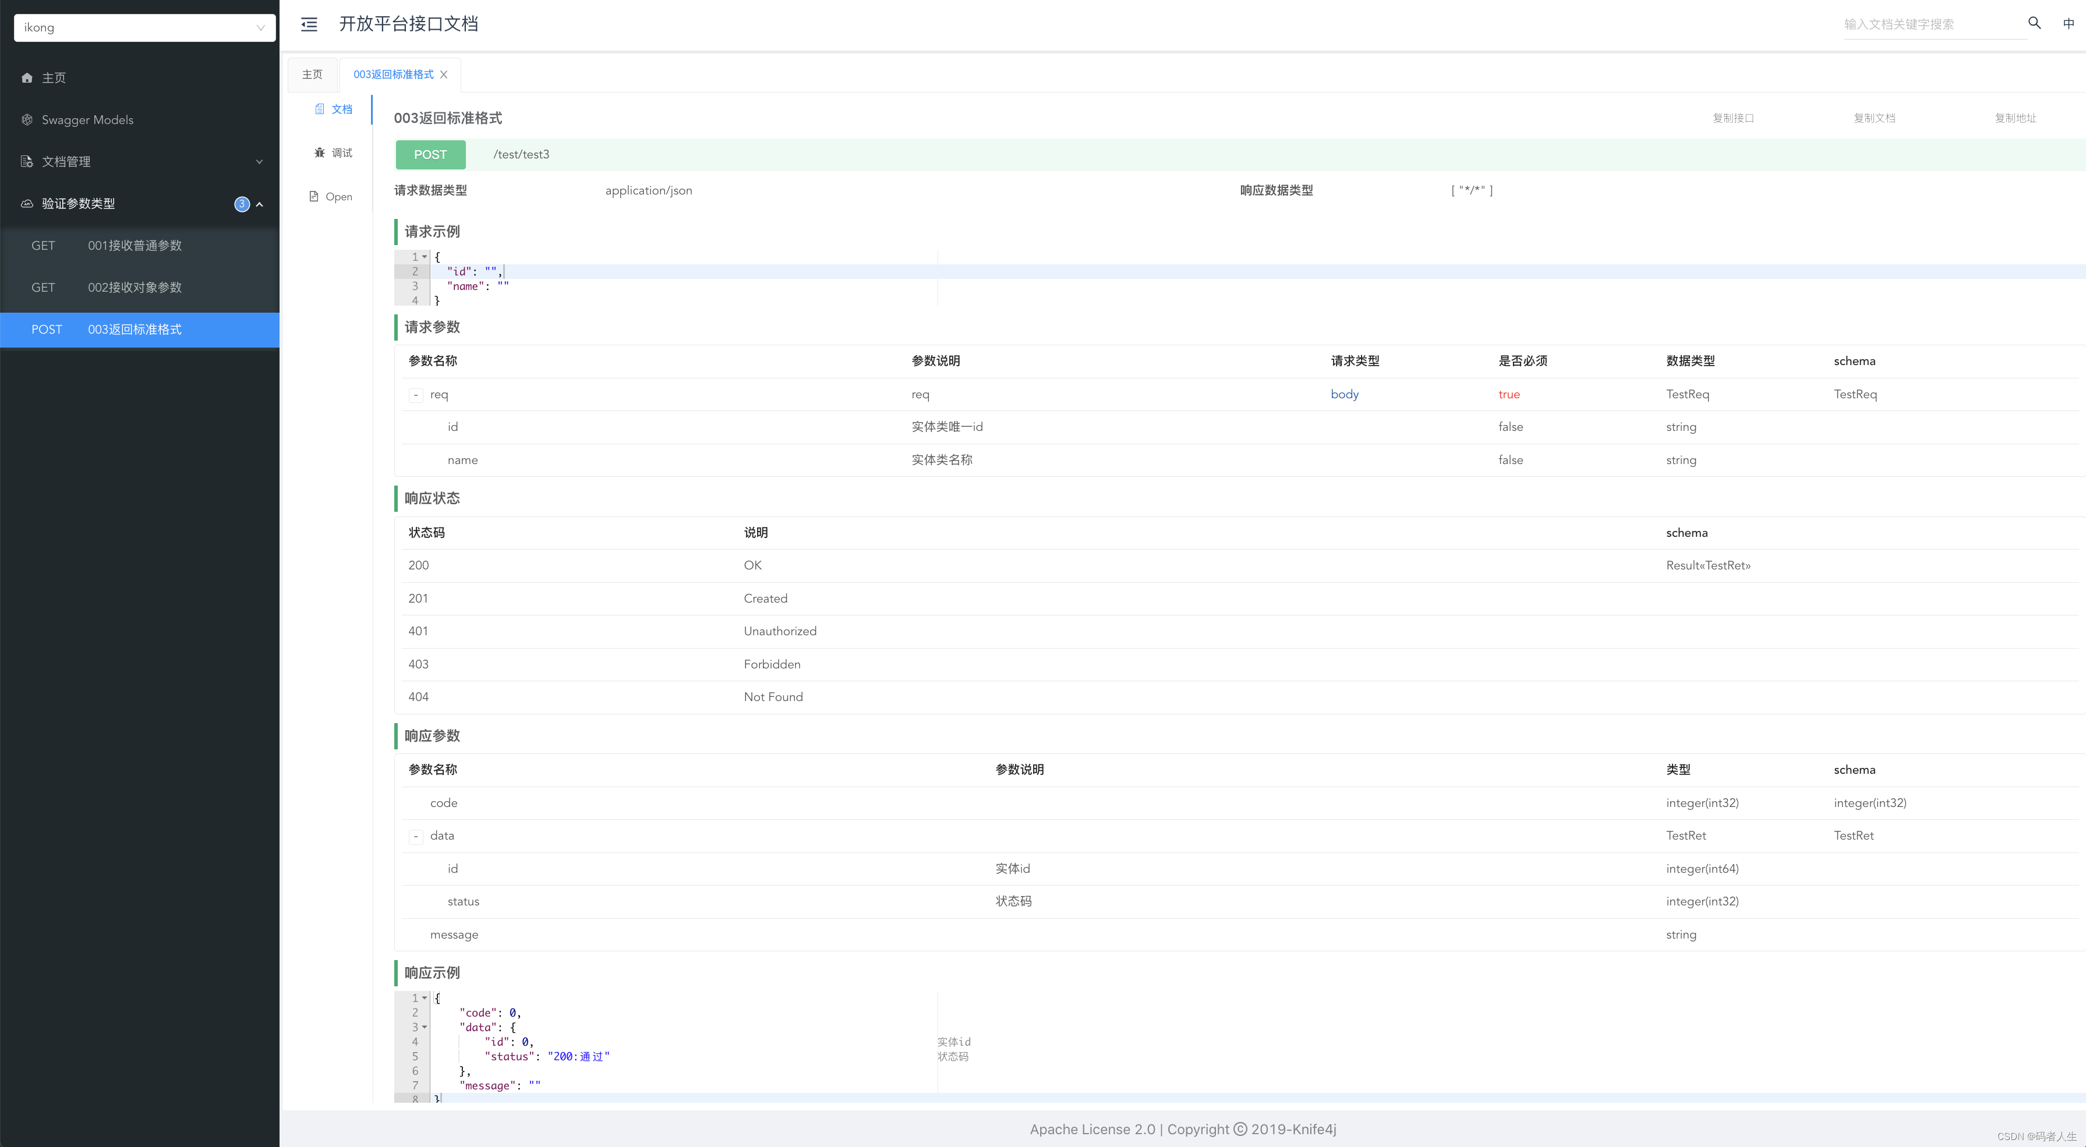2086x1147 pixels.
Task: Click the 文档 file icon
Action: coord(320,108)
